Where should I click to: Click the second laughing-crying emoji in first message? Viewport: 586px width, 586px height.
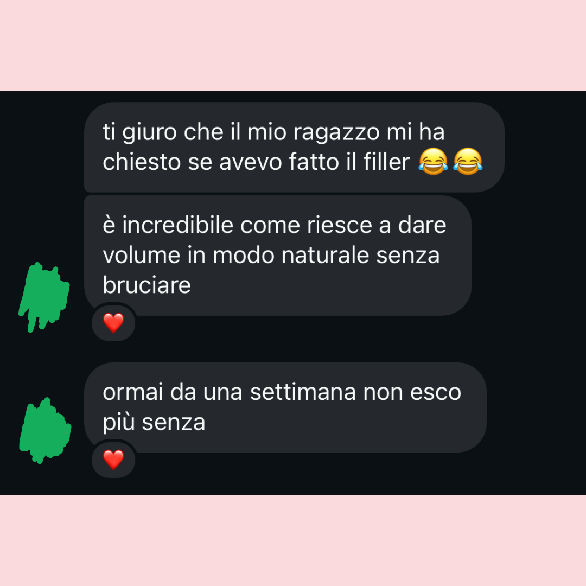point(468,162)
